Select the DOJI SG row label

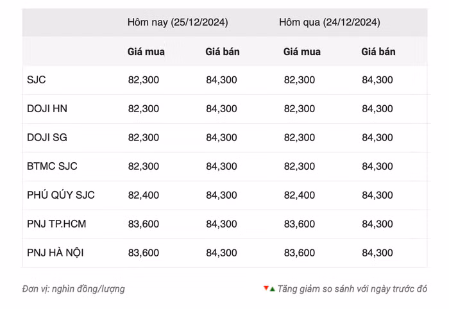47,138
